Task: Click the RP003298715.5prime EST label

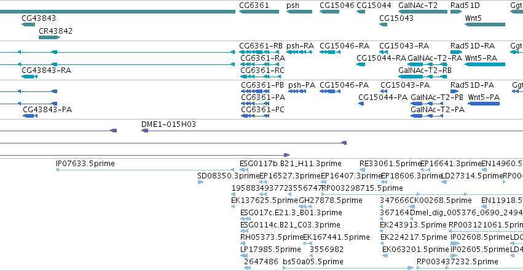Action: 363,188
